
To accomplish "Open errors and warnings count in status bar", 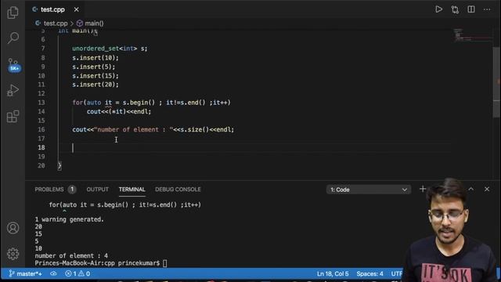I will coord(77,273).
